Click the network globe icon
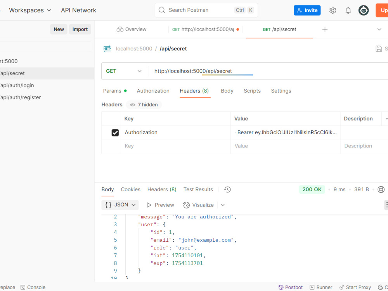Image resolution: width=388 pixels, height=291 pixels. pyautogui.click(x=381, y=190)
